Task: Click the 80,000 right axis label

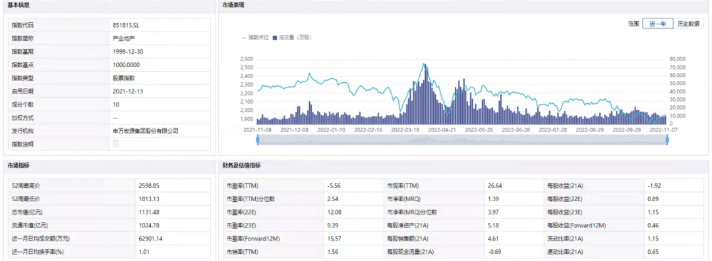Action: pos(677,59)
